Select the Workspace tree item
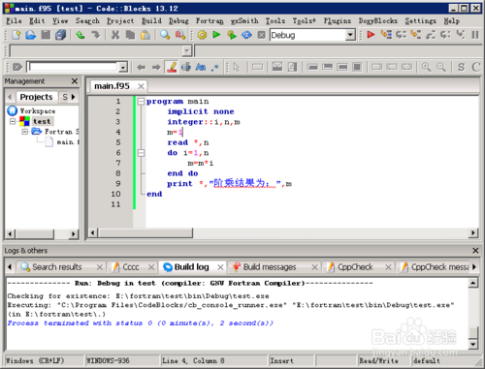The width and height of the screenshot is (485, 369). point(38,111)
